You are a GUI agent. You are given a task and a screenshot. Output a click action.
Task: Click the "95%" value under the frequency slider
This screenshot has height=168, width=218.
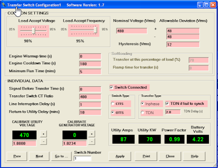tap(80, 41)
